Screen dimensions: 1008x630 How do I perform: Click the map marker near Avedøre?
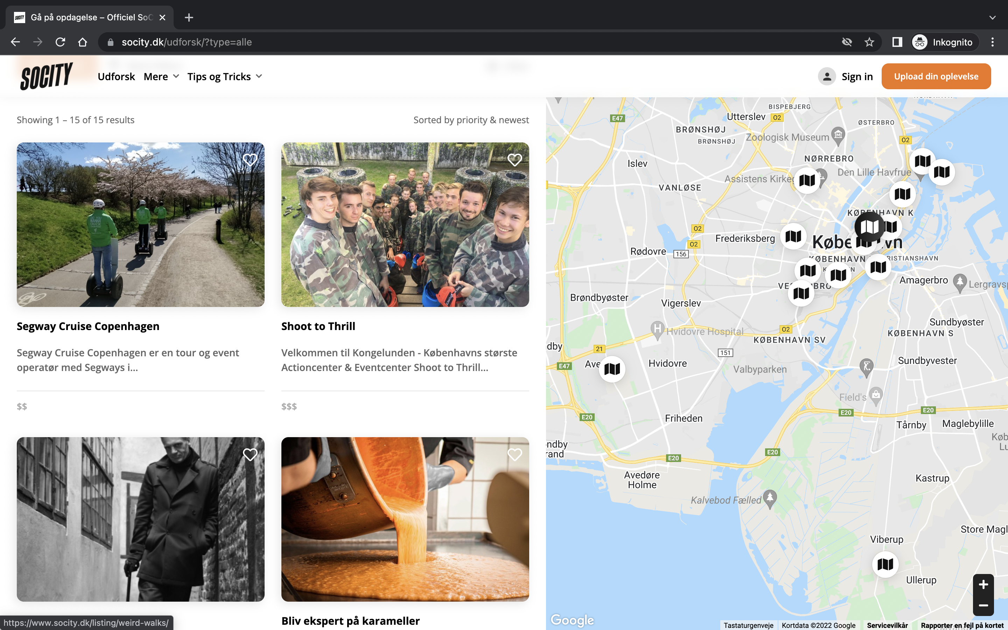click(612, 369)
